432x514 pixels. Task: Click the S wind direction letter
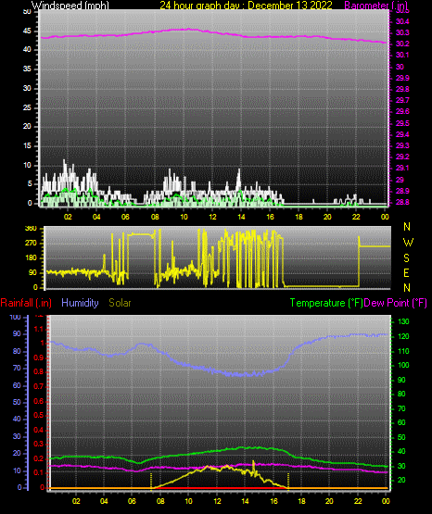point(406,258)
